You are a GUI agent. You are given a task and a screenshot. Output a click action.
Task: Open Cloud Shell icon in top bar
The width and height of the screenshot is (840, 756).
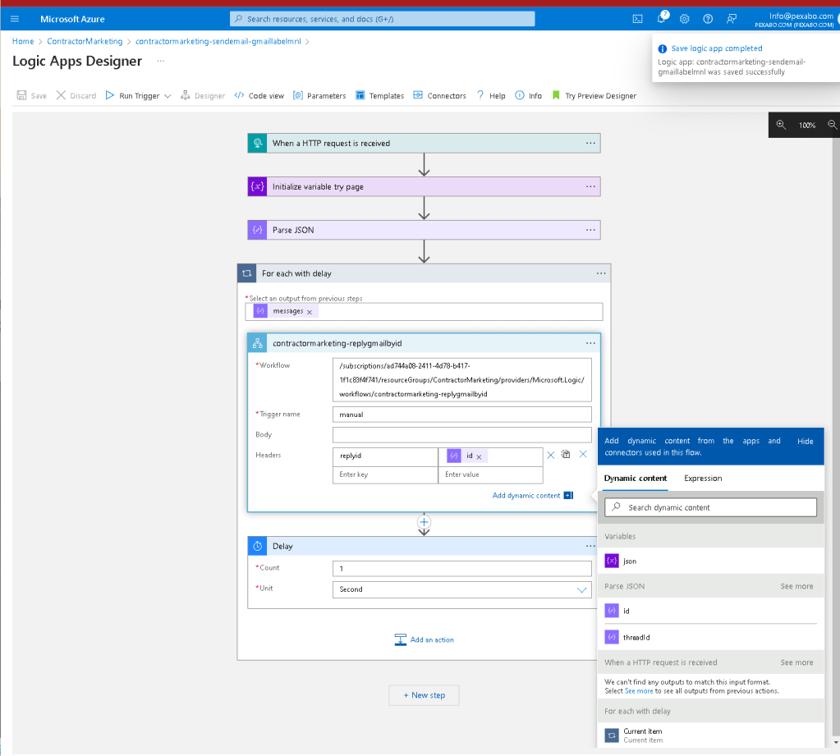point(637,19)
